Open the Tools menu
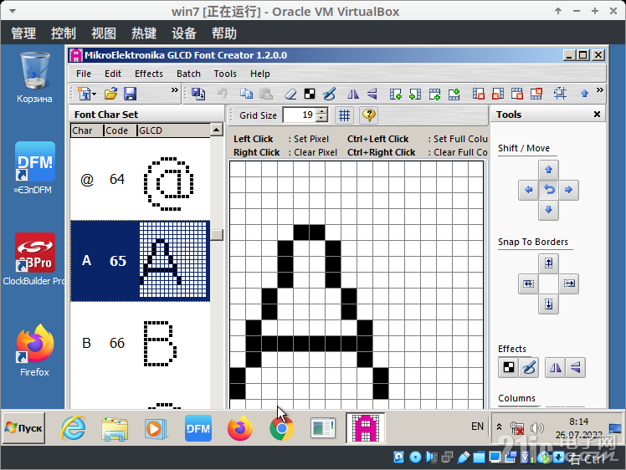626x470 pixels. pos(225,74)
